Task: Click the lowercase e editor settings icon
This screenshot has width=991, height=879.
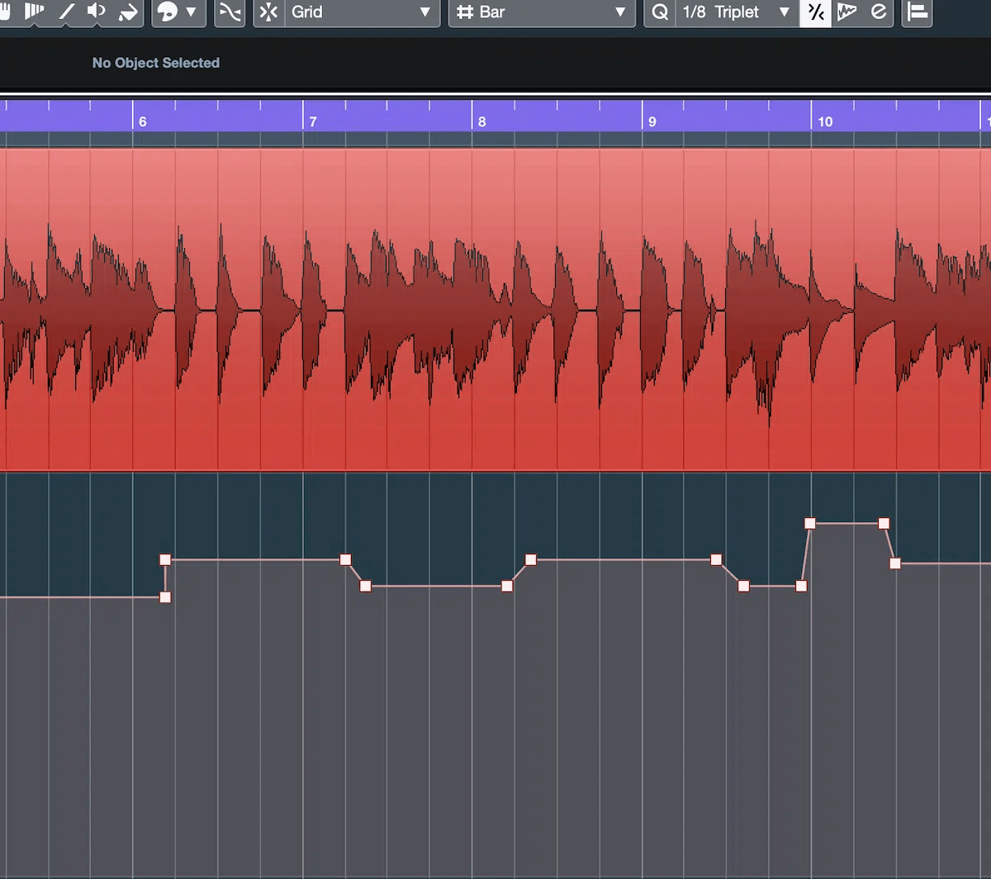Action: pos(878,12)
